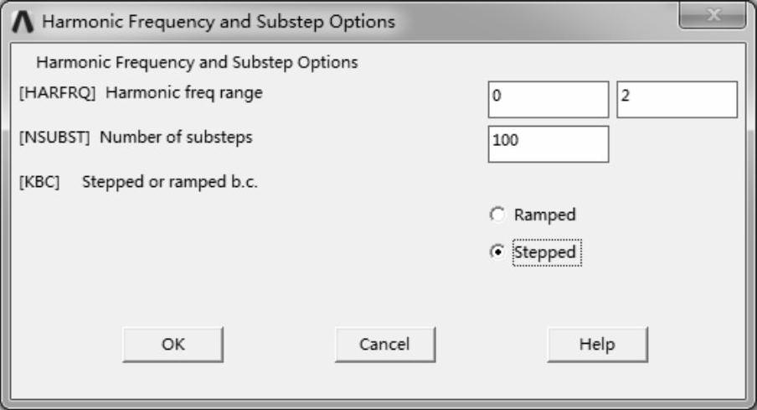The image size is (757, 410).
Task: Select the Stepped radio button
Action: click(497, 252)
